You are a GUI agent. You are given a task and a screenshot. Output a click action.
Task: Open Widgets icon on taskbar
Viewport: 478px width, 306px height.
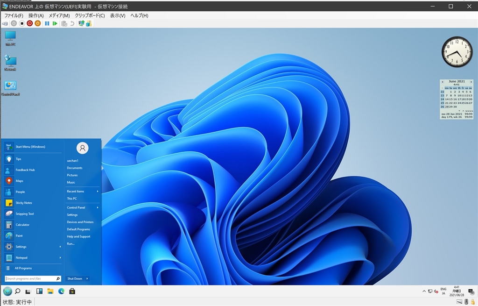[39, 292]
